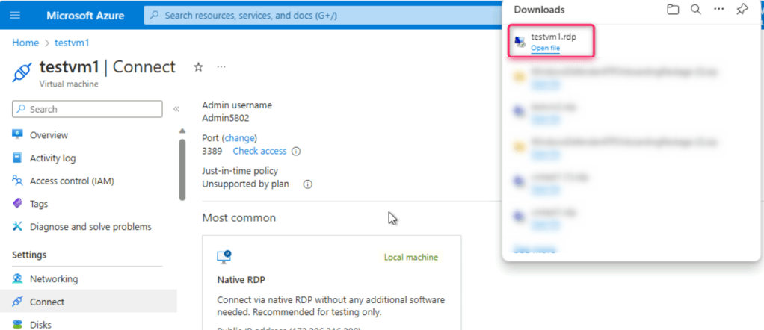Open Downloads folder icon
Screen dimensions: 764x330
pos(652,10)
